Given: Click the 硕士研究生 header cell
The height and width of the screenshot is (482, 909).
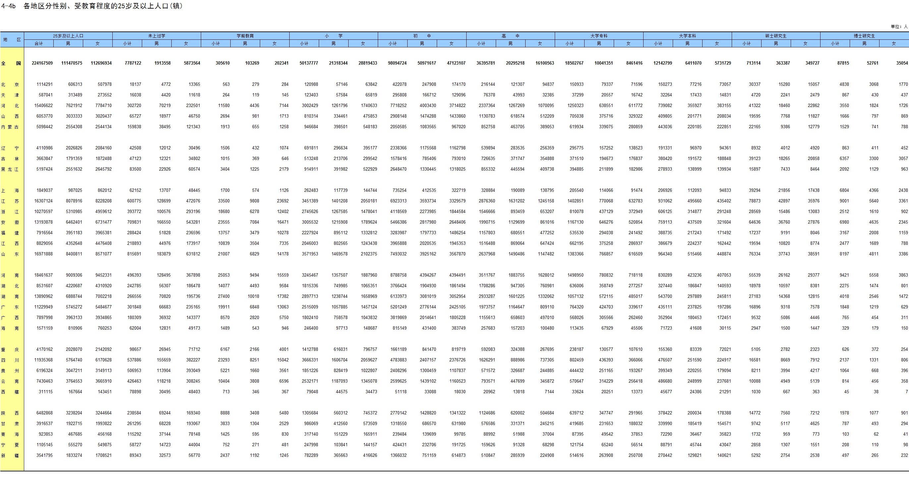Looking at the screenshot, I should click(x=775, y=36).
